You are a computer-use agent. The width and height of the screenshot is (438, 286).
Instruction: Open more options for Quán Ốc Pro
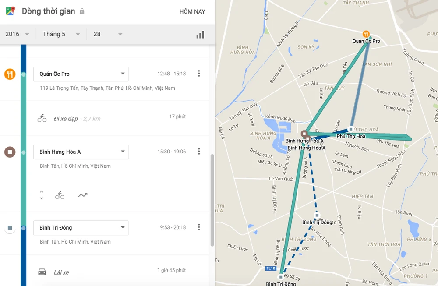(199, 74)
